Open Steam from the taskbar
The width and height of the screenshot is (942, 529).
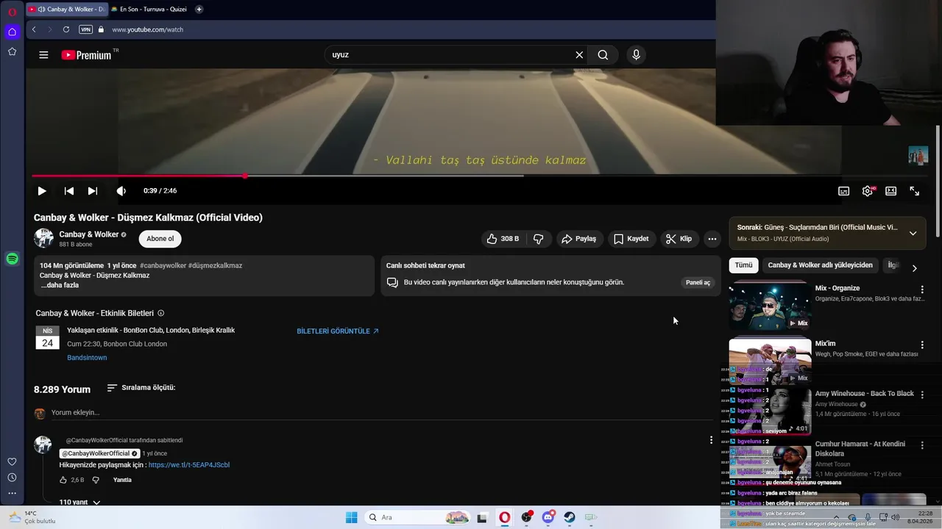click(x=570, y=517)
